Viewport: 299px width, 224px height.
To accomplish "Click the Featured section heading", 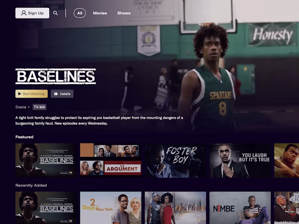I will pos(24,137).
